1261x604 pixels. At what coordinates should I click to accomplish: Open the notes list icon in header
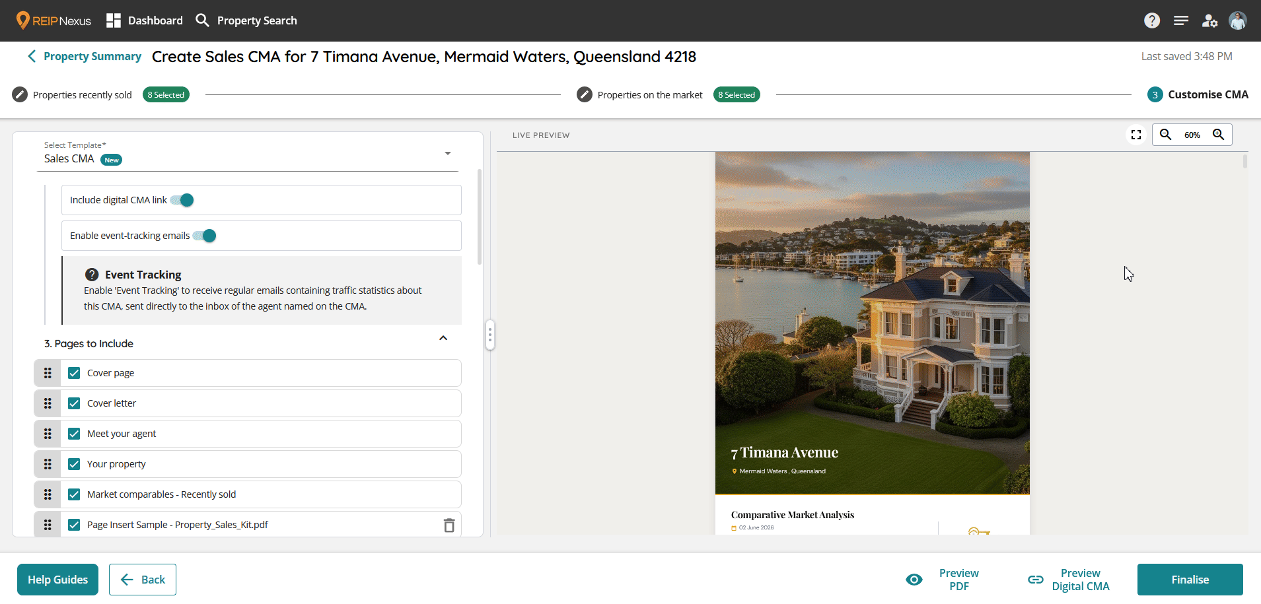coord(1181,20)
